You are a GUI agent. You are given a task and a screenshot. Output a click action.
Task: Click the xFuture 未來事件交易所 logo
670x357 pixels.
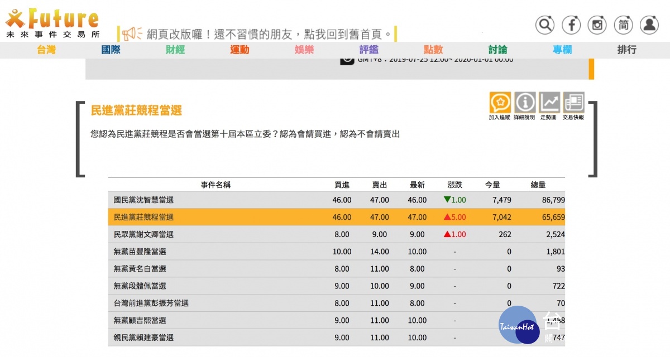(x=52, y=23)
